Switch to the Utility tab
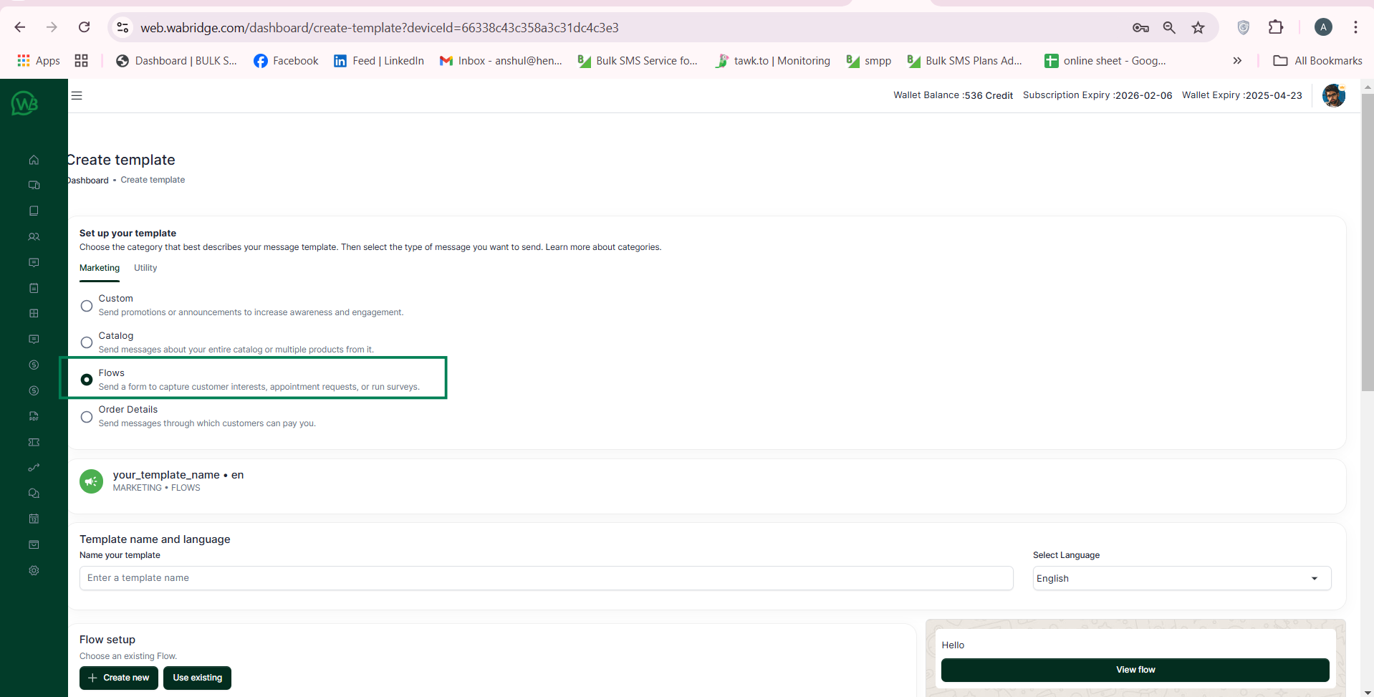This screenshot has width=1374, height=697. coord(145,268)
